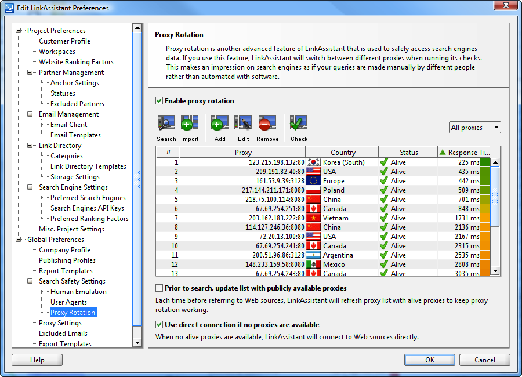Select Storage Settings item
The height and width of the screenshot is (377, 522).
point(75,177)
